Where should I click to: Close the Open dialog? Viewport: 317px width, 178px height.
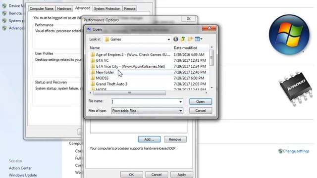[209, 28]
